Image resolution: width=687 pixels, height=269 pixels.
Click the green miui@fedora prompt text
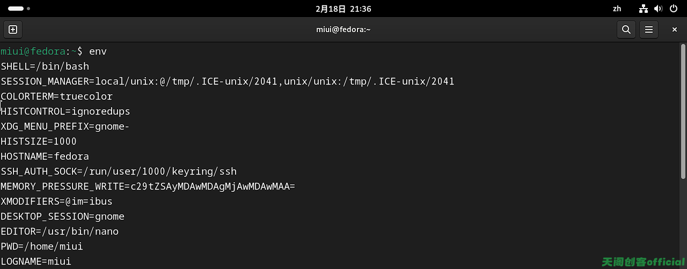tap(33, 51)
